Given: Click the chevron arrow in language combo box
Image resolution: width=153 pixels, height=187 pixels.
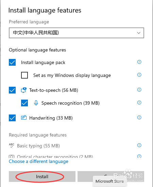Looking at the screenshot, I should pyautogui.click(x=139, y=33).
